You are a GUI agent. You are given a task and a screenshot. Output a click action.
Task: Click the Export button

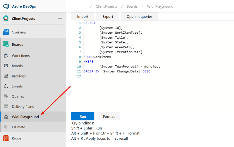[x=108, y=17]
